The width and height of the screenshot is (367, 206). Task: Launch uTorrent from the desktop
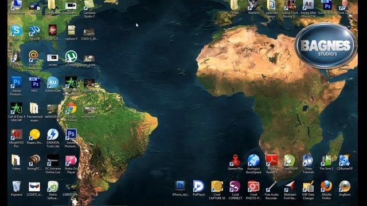click(71, 56)
